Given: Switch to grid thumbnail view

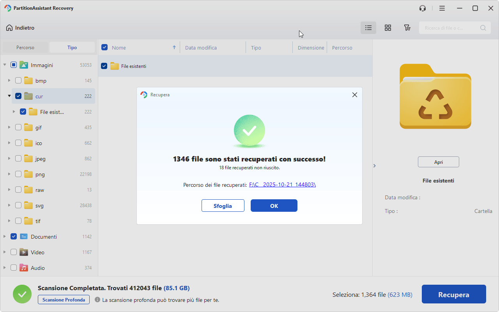Looking at the screenshot, I should click(x=388, y=28).
